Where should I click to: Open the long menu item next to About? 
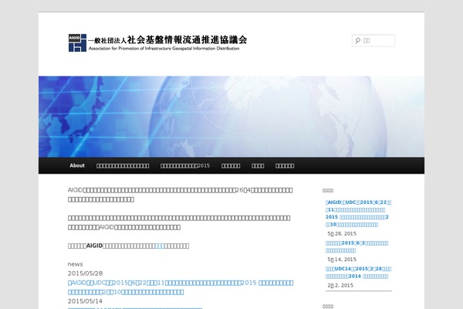[123, 165]
